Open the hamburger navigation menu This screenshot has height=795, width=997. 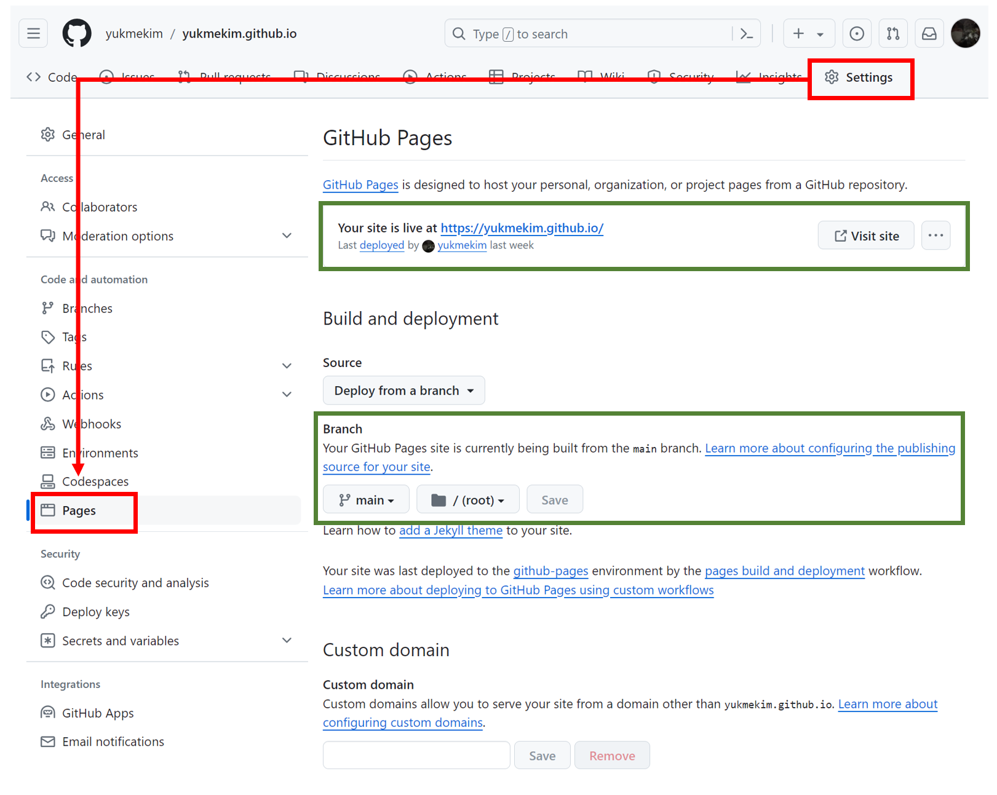[x=33, y=33]
